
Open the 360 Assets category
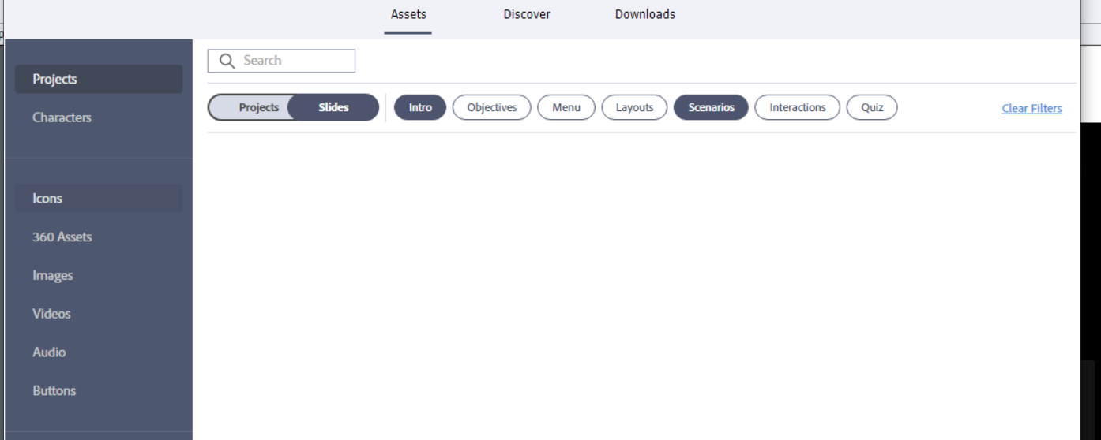62,237
